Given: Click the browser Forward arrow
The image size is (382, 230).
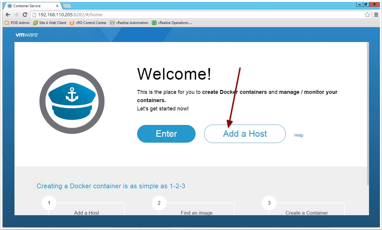Looking at the screenshot, I should (x=17, y=15).
